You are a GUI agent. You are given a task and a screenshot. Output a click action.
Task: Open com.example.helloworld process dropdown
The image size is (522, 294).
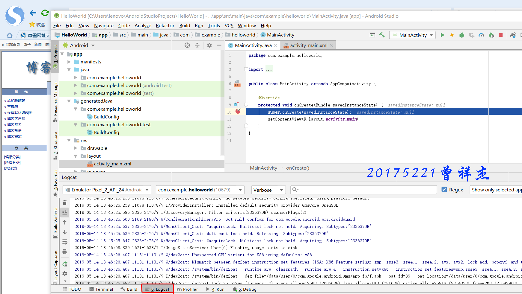tap(200, 190)
